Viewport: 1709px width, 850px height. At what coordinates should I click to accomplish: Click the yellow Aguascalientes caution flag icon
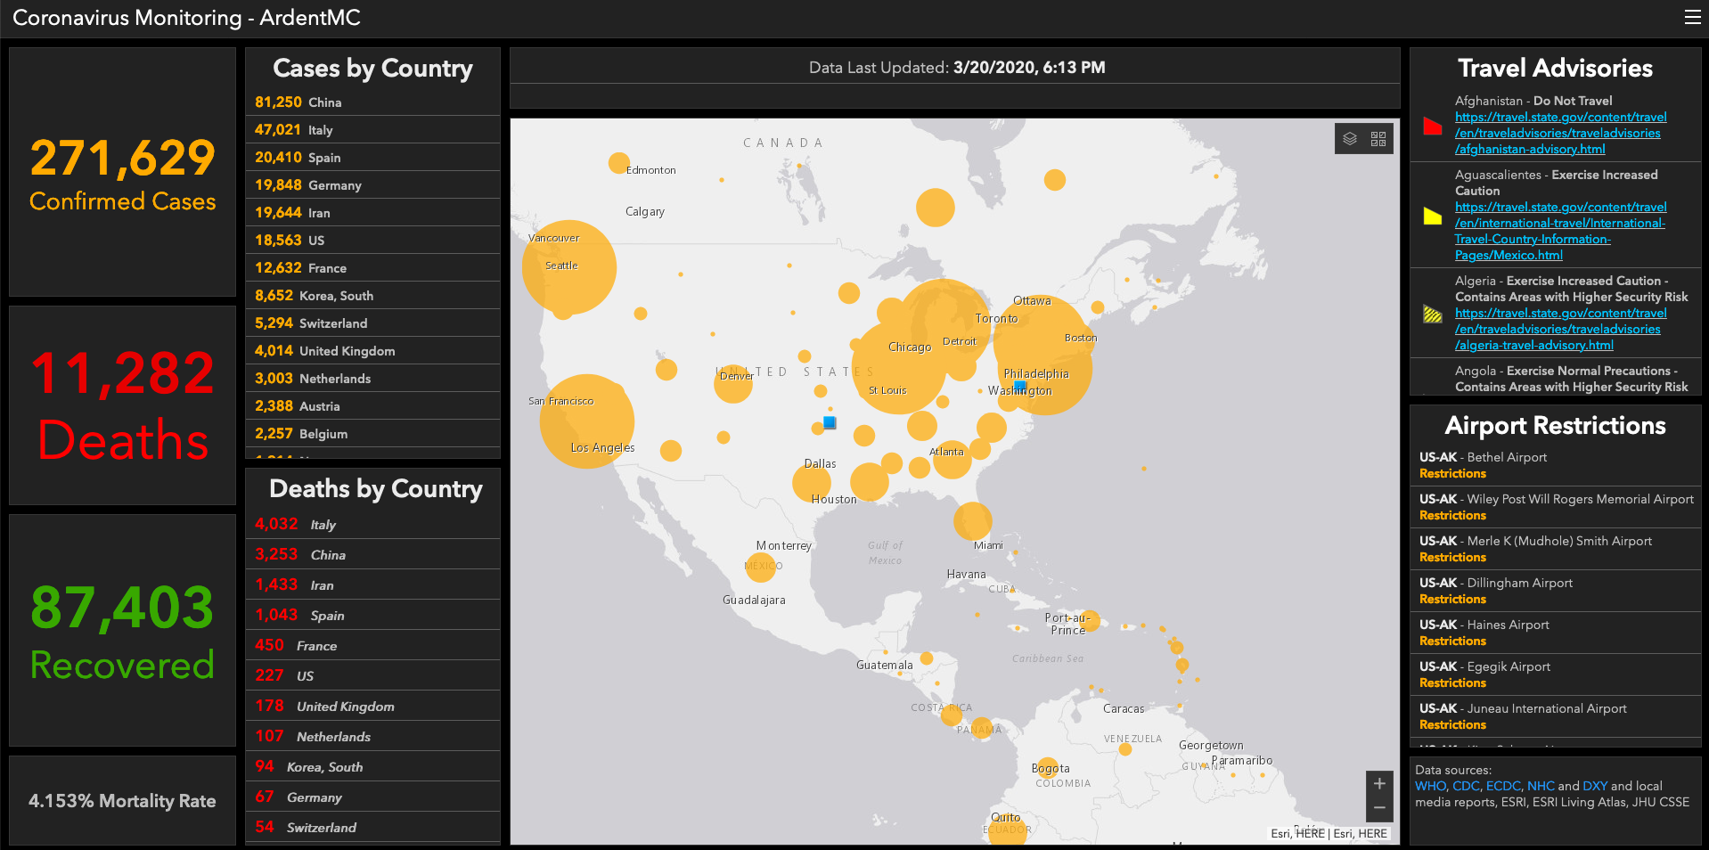pyautogui.click(x=1432, y=214)
